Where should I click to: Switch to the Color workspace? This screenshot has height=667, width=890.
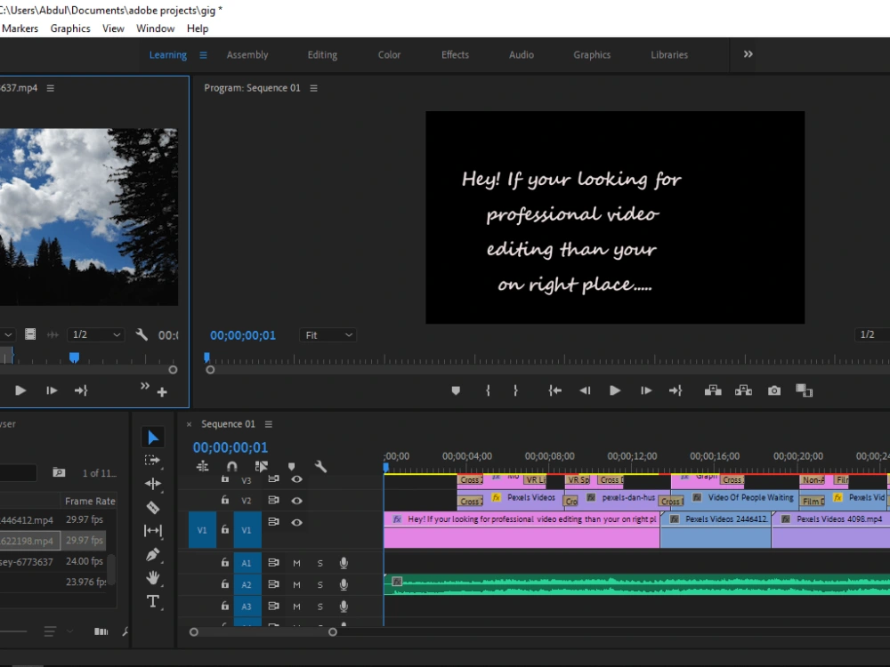pyautogui.click(x=390, y=55)
